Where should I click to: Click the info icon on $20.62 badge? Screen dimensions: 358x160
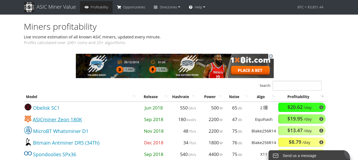(x=321, y=108)
